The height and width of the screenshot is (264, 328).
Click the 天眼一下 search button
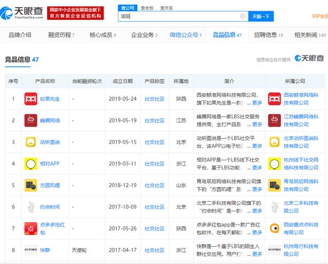(261, 16)
